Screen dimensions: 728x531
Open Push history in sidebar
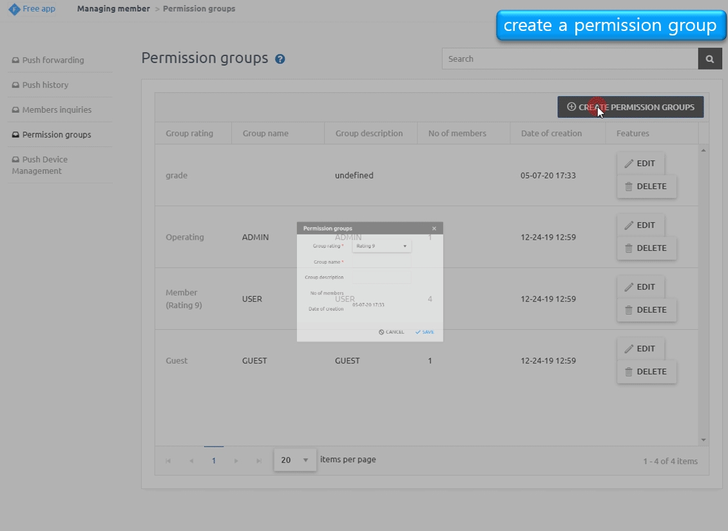(45, 84)
